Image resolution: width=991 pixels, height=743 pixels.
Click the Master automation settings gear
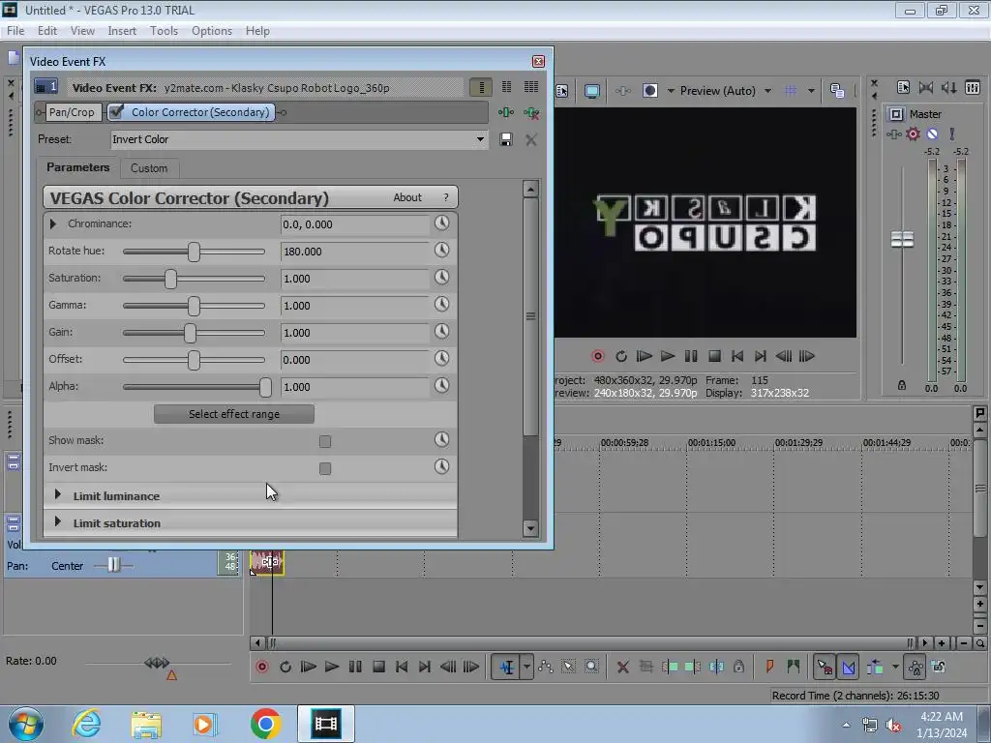coord(913,134)
